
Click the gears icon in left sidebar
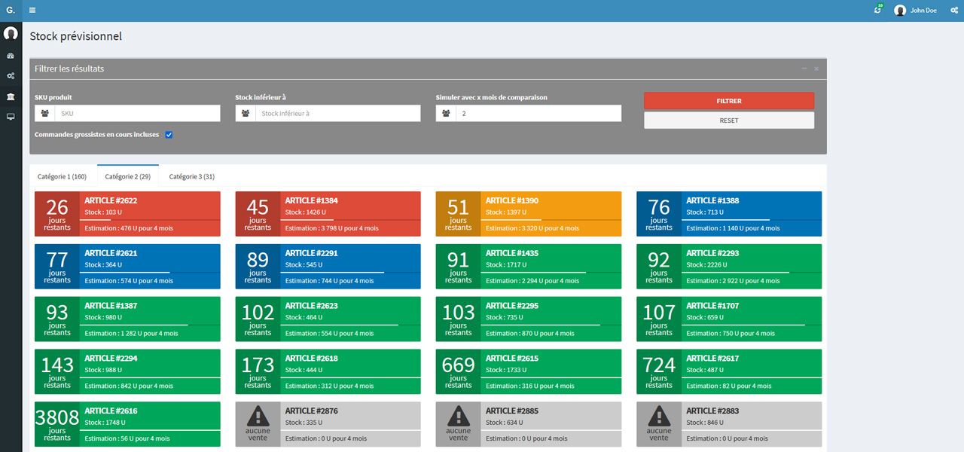(11, 76)
